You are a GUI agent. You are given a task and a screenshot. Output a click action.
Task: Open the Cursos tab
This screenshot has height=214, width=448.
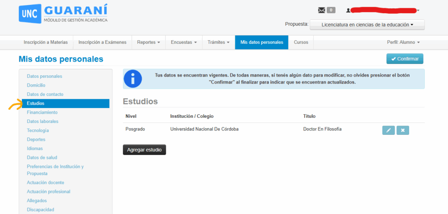pyautogui.click(x=301, y=42)
